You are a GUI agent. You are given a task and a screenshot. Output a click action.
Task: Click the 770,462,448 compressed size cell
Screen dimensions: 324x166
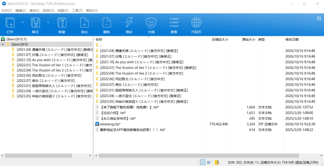point(218,124)
